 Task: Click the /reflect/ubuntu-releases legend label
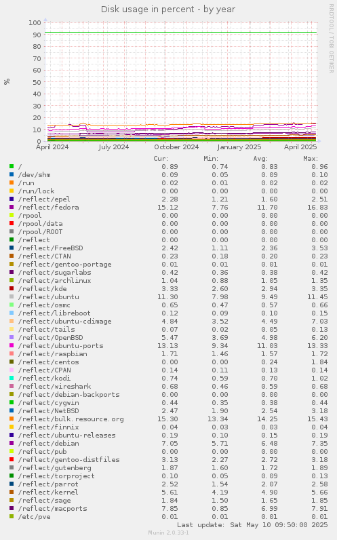pyautogui.click(x=66, y=436)
